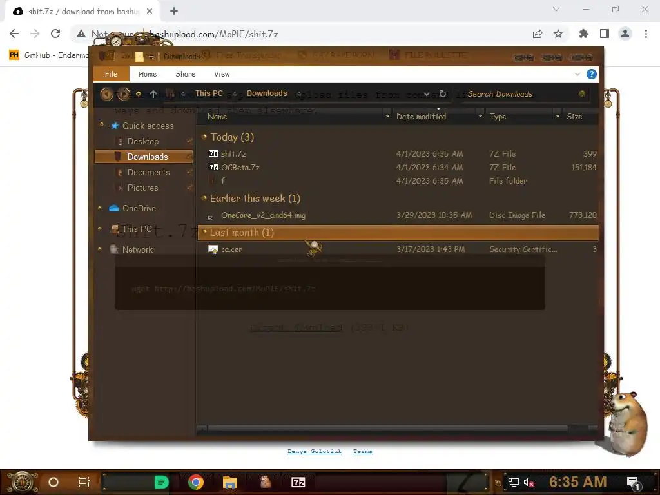Viewport: 660px width, 495px height.
Task: Open the notification center
Action: 633,483
